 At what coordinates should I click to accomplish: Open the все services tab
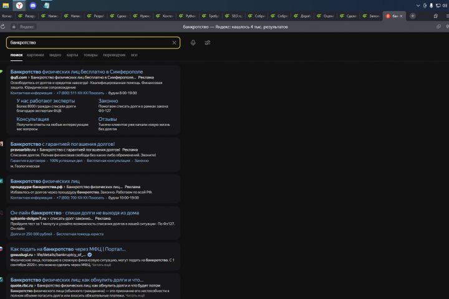(134, 55)
